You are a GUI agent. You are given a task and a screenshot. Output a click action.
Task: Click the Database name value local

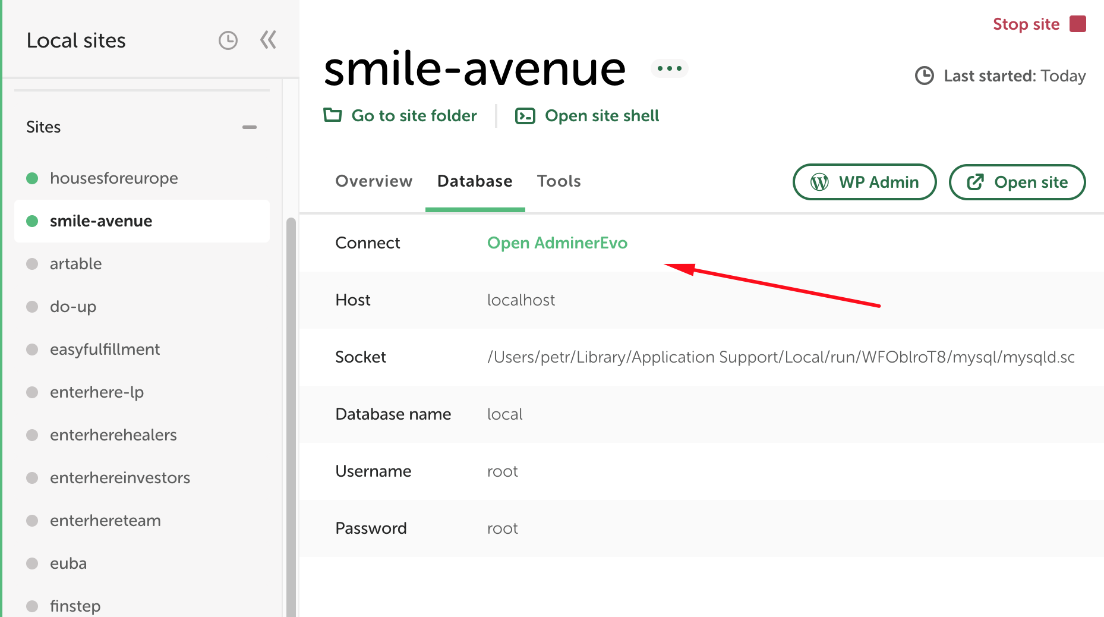tap(505, 414)
